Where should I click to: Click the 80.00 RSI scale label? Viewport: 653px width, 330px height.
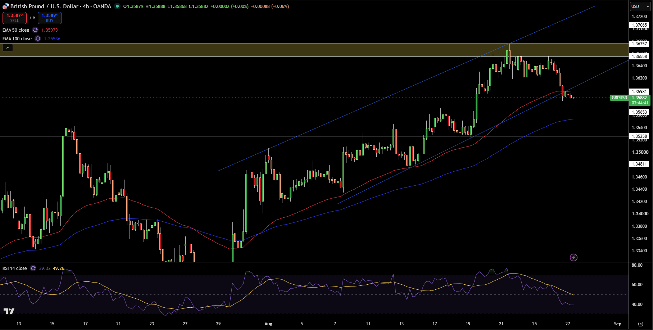[637, 265]
